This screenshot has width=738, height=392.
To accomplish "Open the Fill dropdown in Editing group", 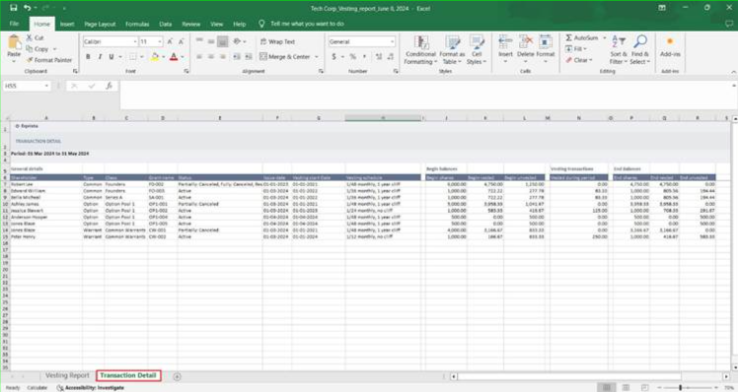I will click(x=576, y=49).
